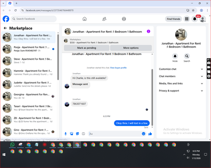Click the back arrow beside Marketplace
This screenshot has height=168, width=211.
tap(5, 28)
